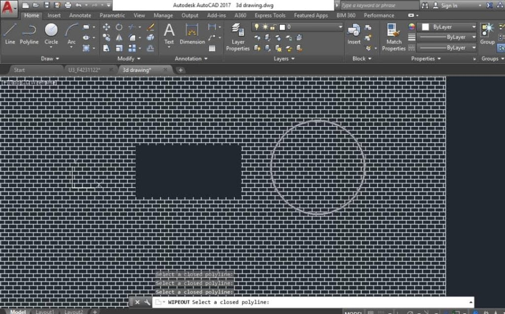Open the Text tool dropdown arrow
This screenshot has height=314, width=505.
tap(169, 47)
